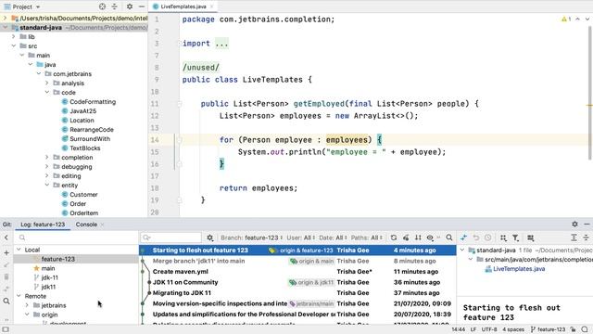The width and height of the screenshot is (593, 334).
Task: Switch to Log: feature-123 tab
Action: point(43,225)
